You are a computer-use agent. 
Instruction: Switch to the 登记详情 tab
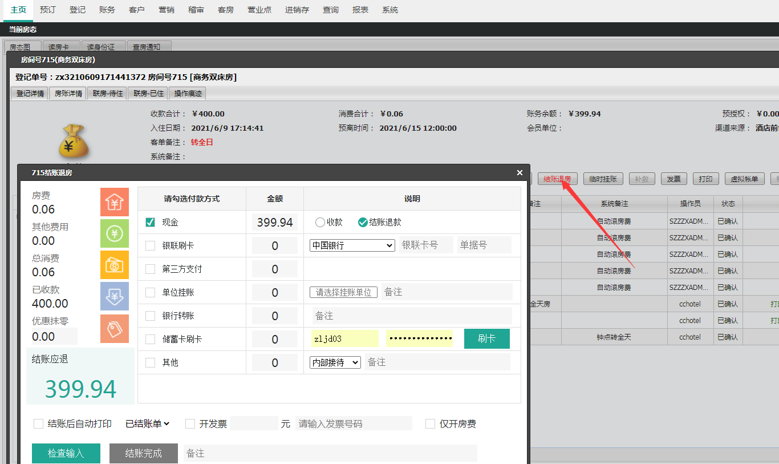coord(30,94)
